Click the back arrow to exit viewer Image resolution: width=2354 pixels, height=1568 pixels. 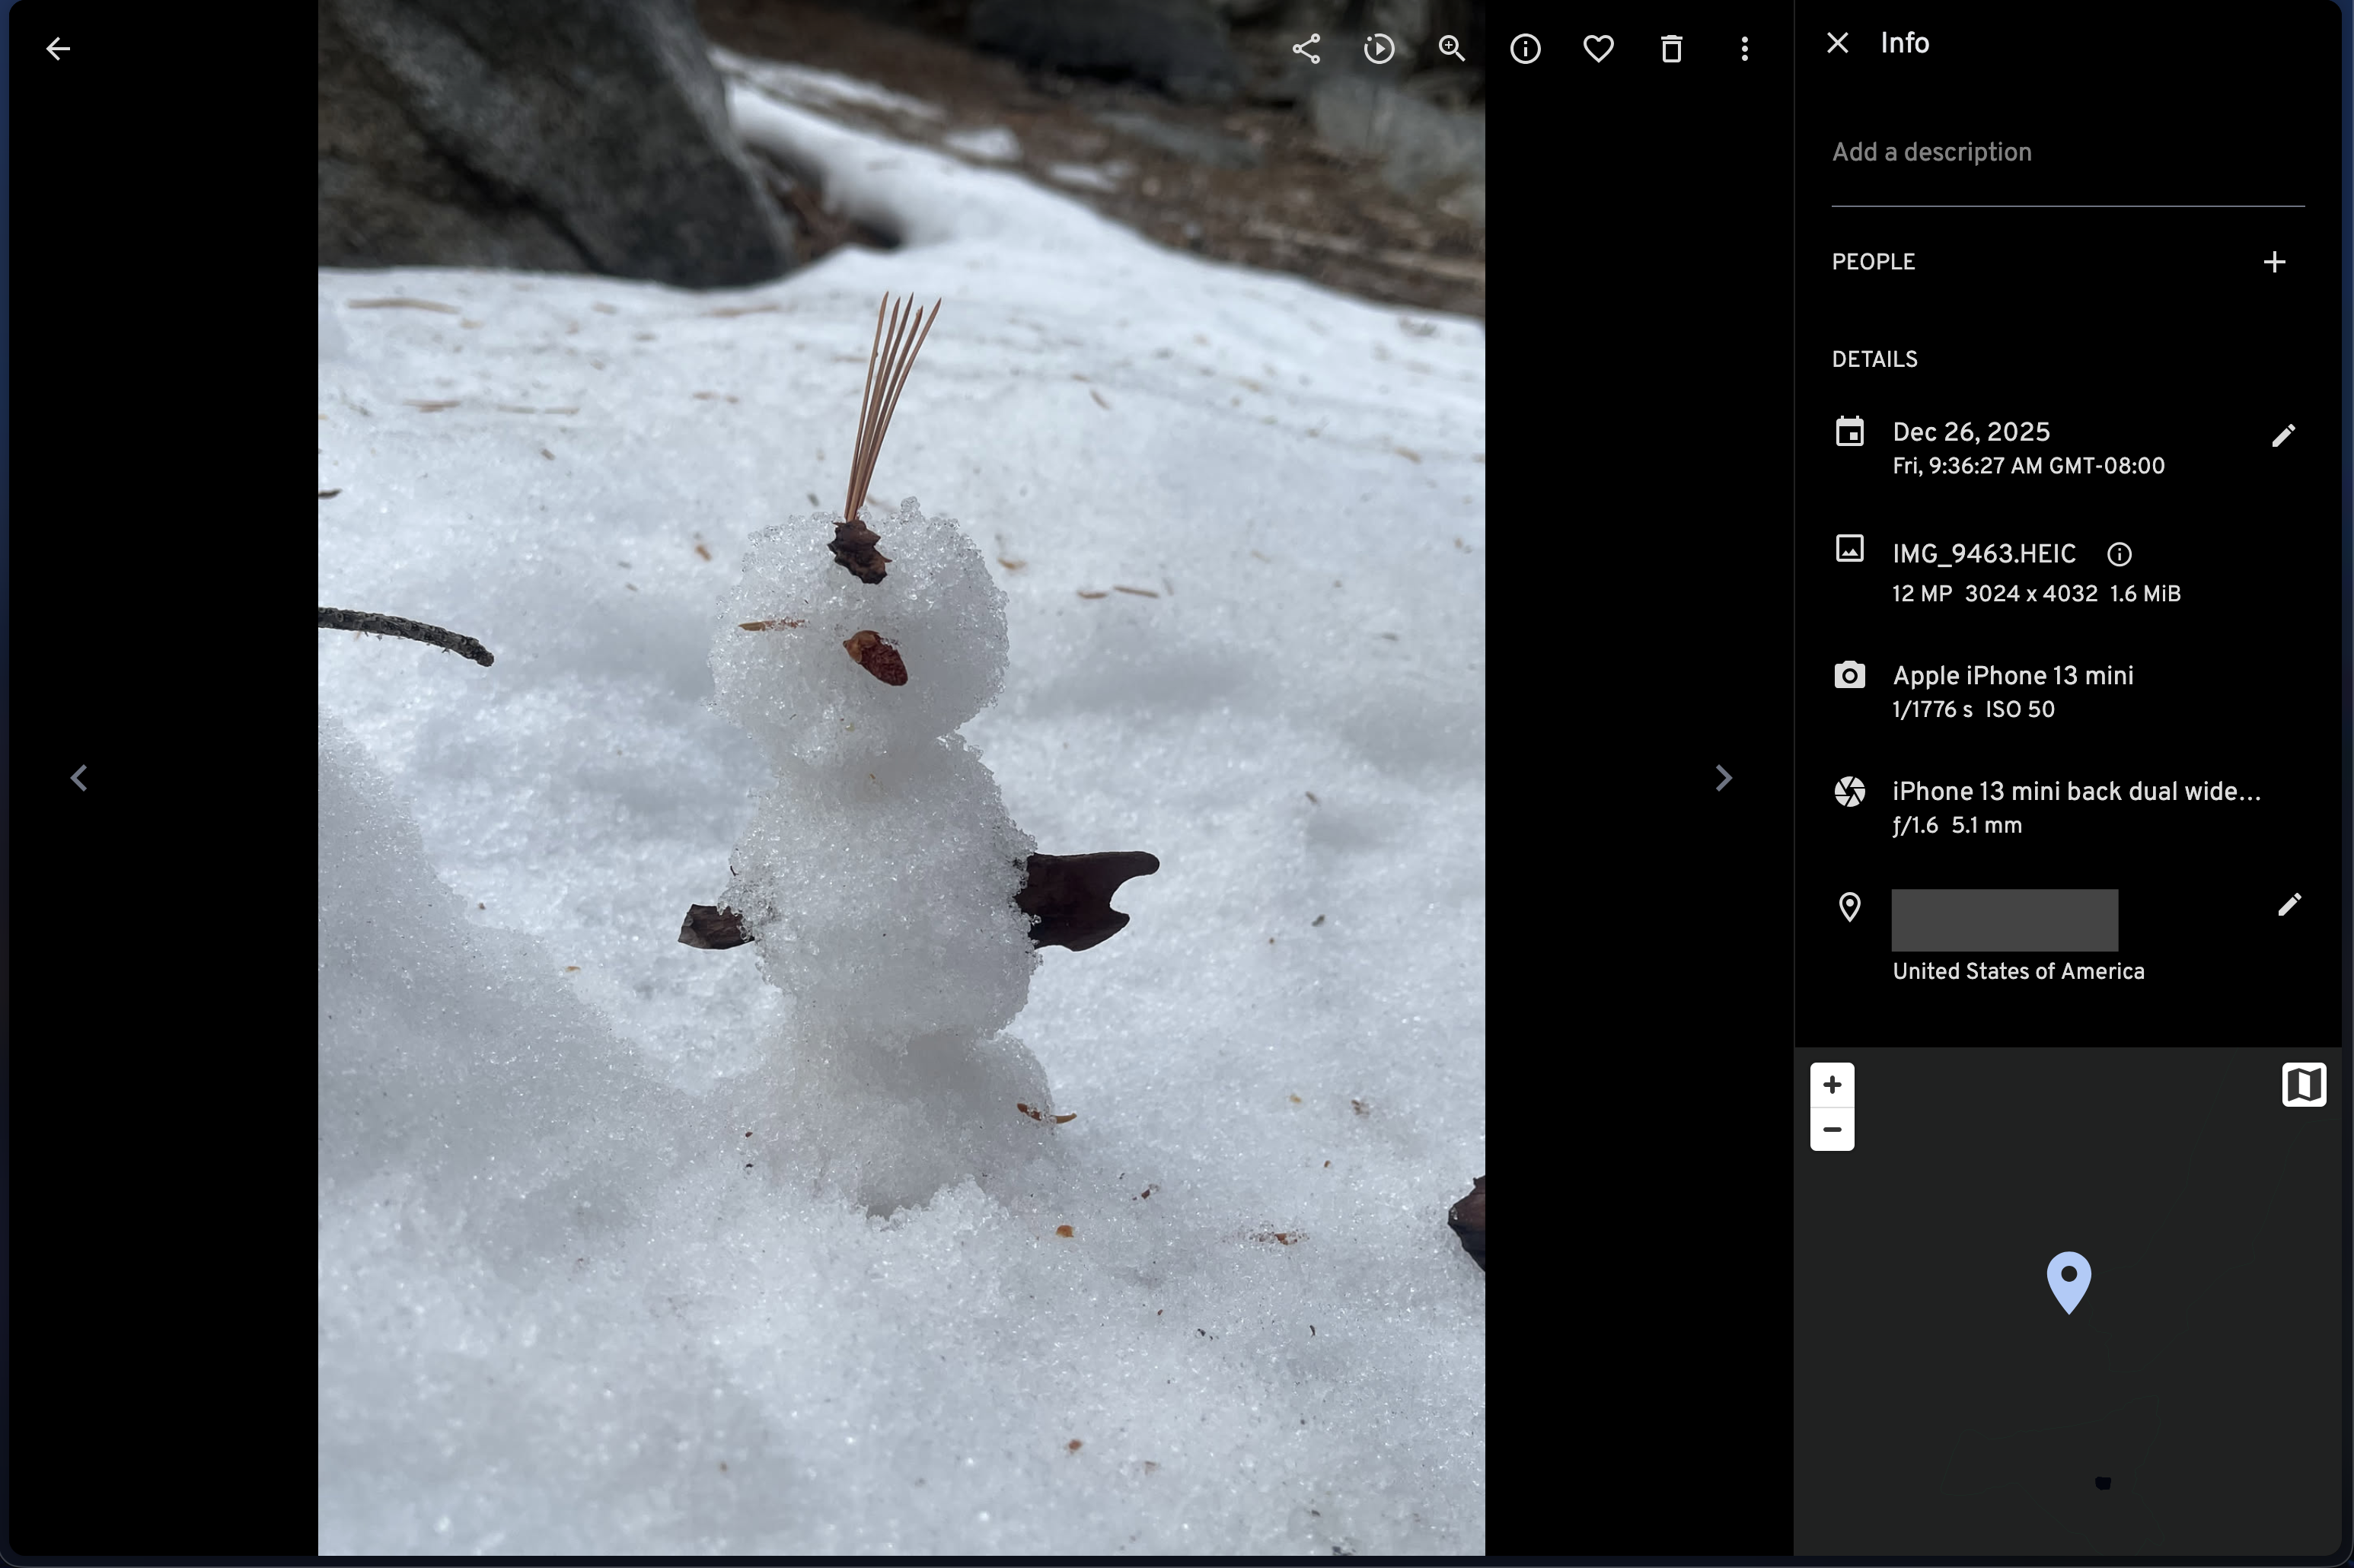point(58,48)
